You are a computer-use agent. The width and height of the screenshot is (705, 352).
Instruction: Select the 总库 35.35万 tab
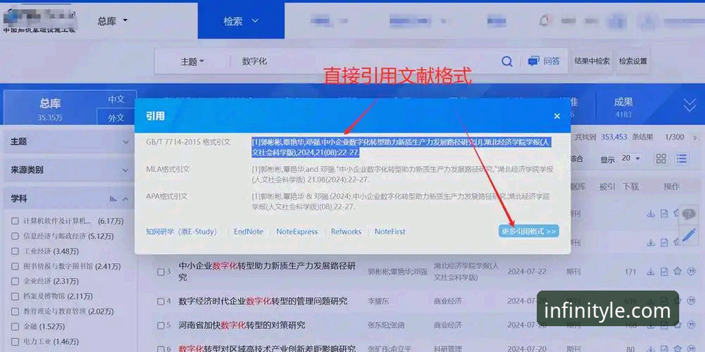(x=50, y=108)
